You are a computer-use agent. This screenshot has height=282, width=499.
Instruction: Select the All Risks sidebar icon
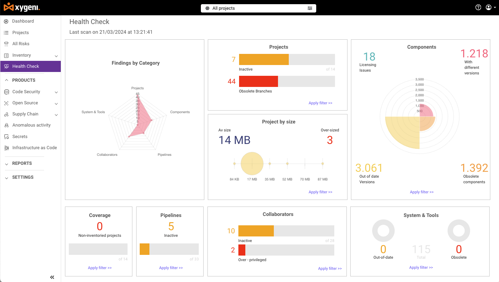pyautogui.click(x=6, y=43)
